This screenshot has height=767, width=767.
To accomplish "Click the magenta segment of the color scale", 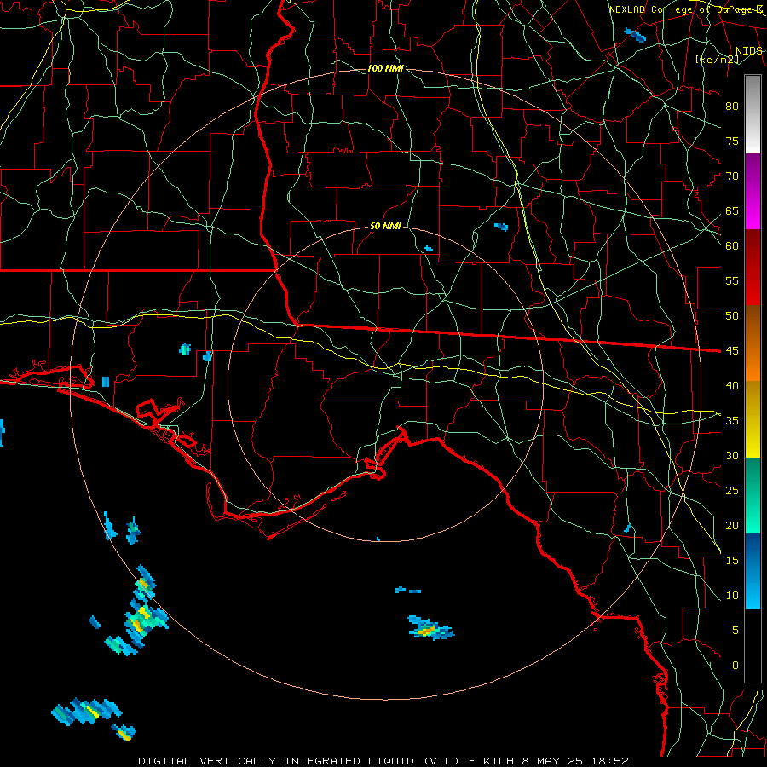I will [753, 191].
